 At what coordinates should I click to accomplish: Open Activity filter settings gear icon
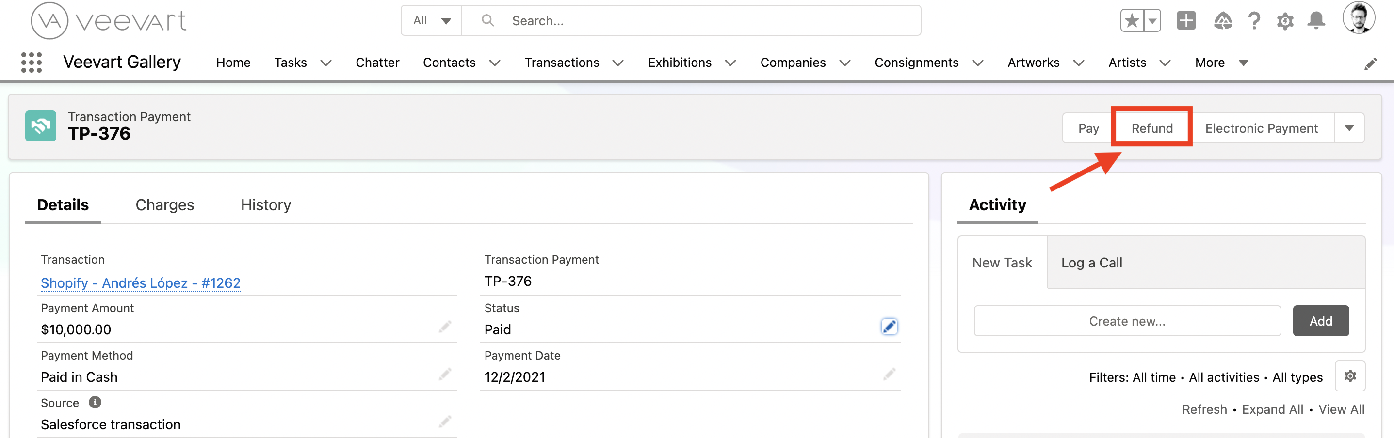tap(1350, 376)
